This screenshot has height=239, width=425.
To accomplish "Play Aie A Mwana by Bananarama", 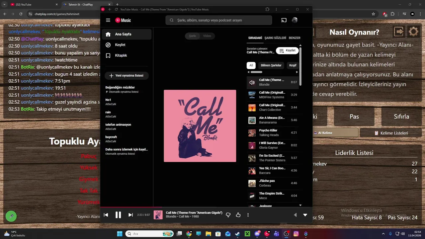I will (x=273, y=120).
